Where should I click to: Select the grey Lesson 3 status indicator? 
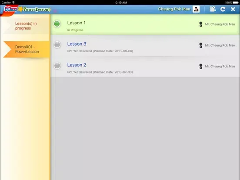[57, 45]
